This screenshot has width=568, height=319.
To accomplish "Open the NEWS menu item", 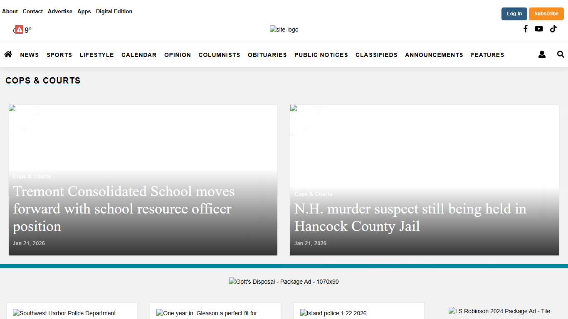I will pos(29,55).
